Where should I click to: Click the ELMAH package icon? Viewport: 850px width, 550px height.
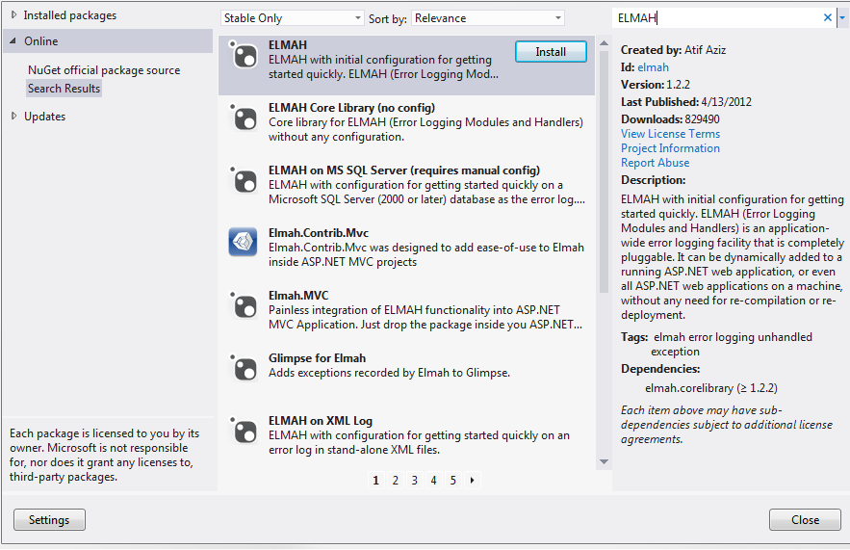click(243, 55)
